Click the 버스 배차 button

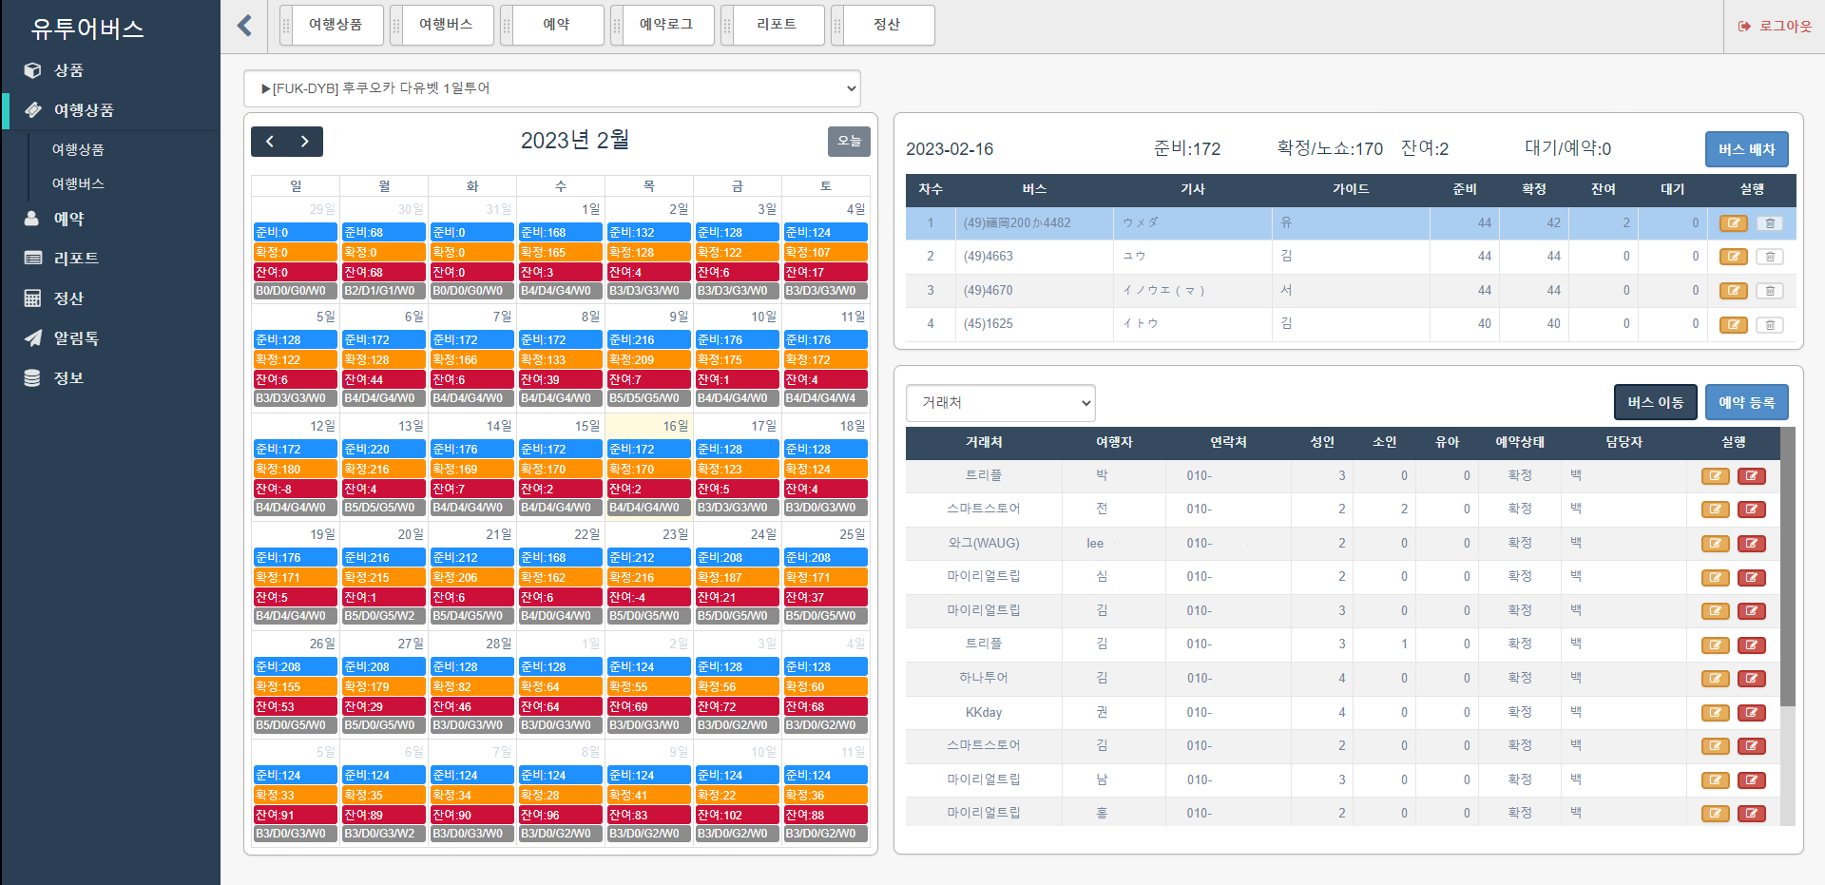[x=1746, y=149]
